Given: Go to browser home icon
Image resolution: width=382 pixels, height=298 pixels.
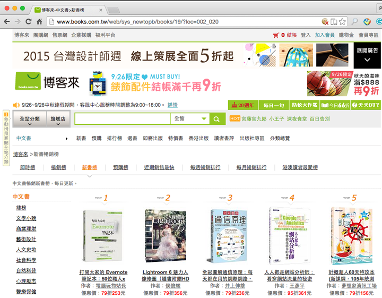Looking at the screenshot, I should 39,22.
